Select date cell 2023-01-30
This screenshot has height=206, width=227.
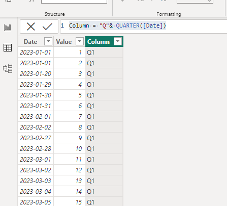tap(36, 95)
